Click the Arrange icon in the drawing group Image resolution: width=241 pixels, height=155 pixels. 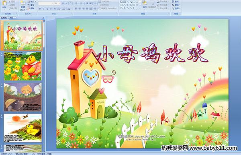coord(145,4)
